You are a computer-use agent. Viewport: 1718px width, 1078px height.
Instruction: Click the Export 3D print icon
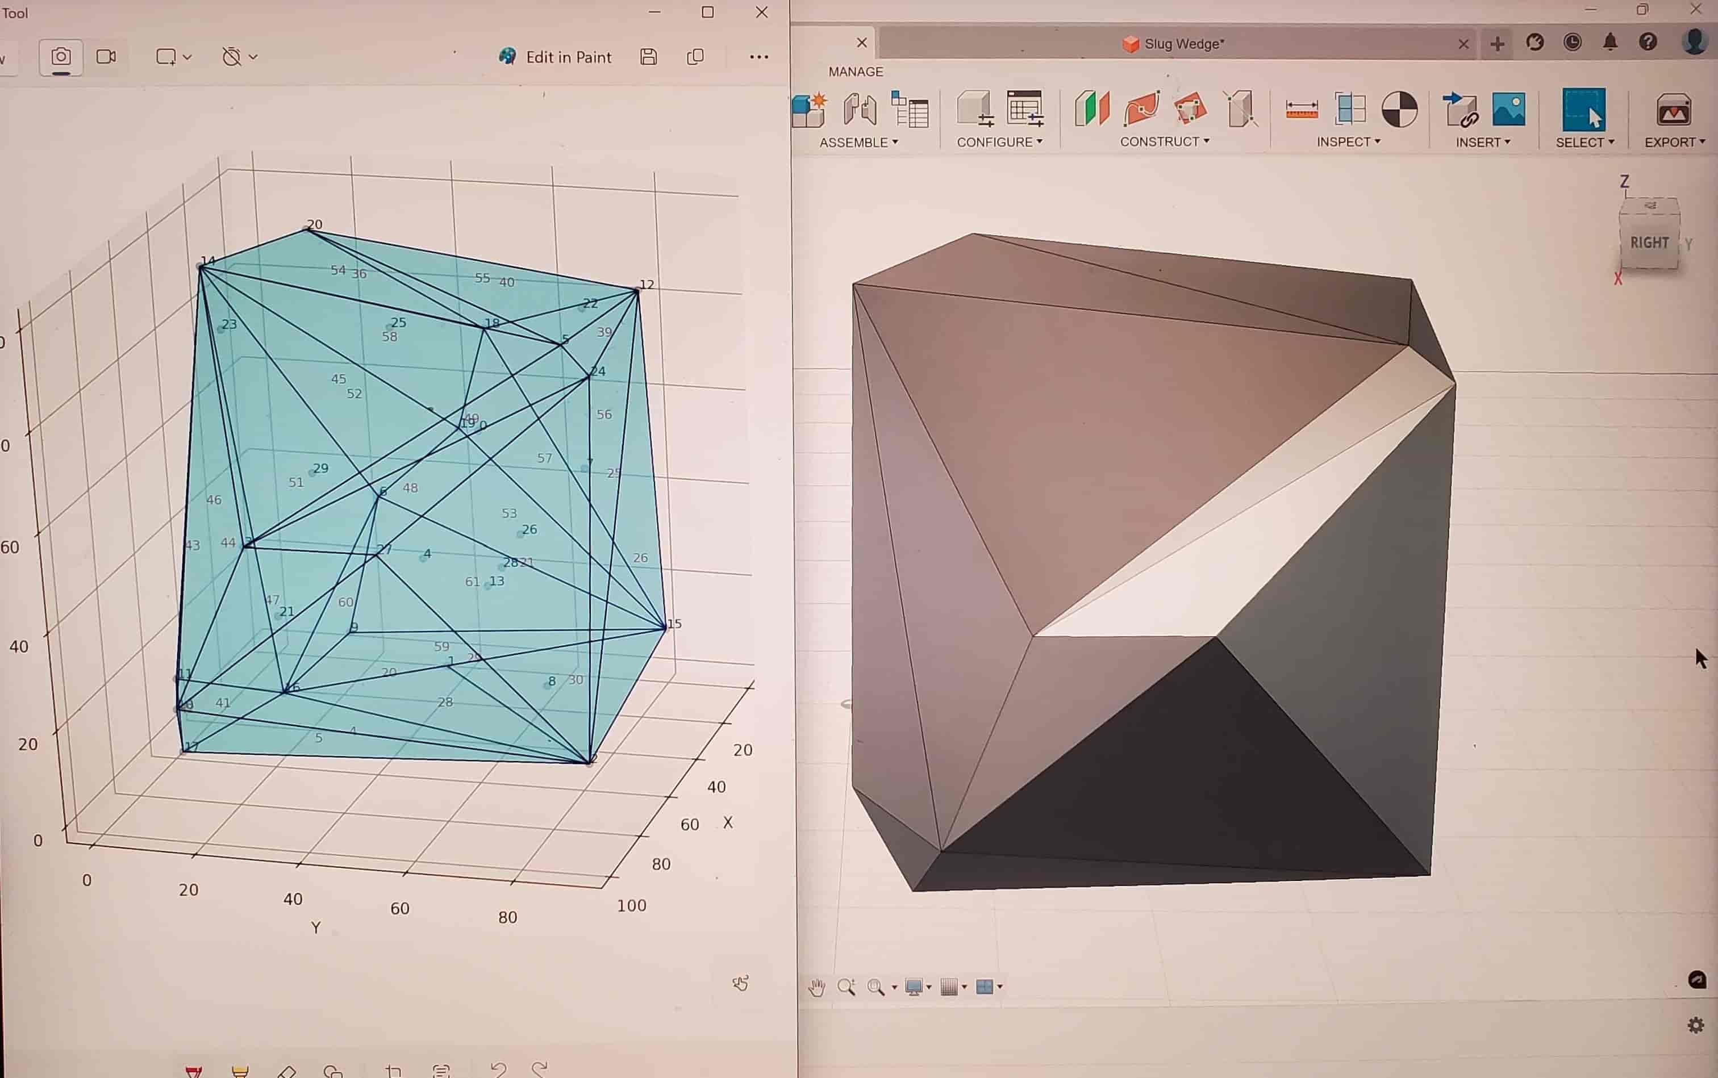pyautogui.click(x=1674, y=110)
